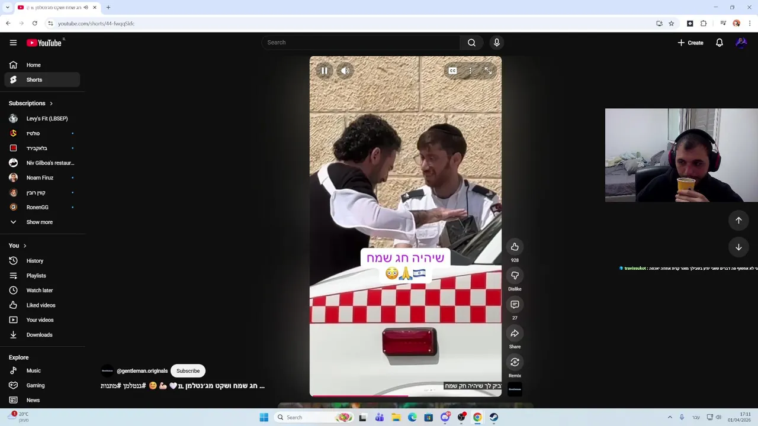Click the YouTube search field
This screenshot has width=758, height=426.
(x=361, y=43)
